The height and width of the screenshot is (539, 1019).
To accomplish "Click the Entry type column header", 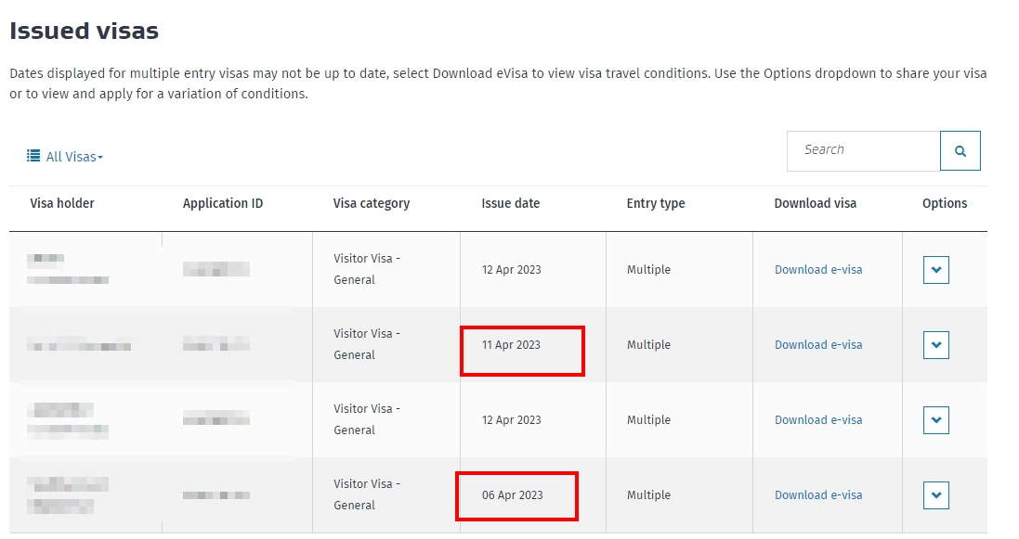I will [x=655, y=203].
